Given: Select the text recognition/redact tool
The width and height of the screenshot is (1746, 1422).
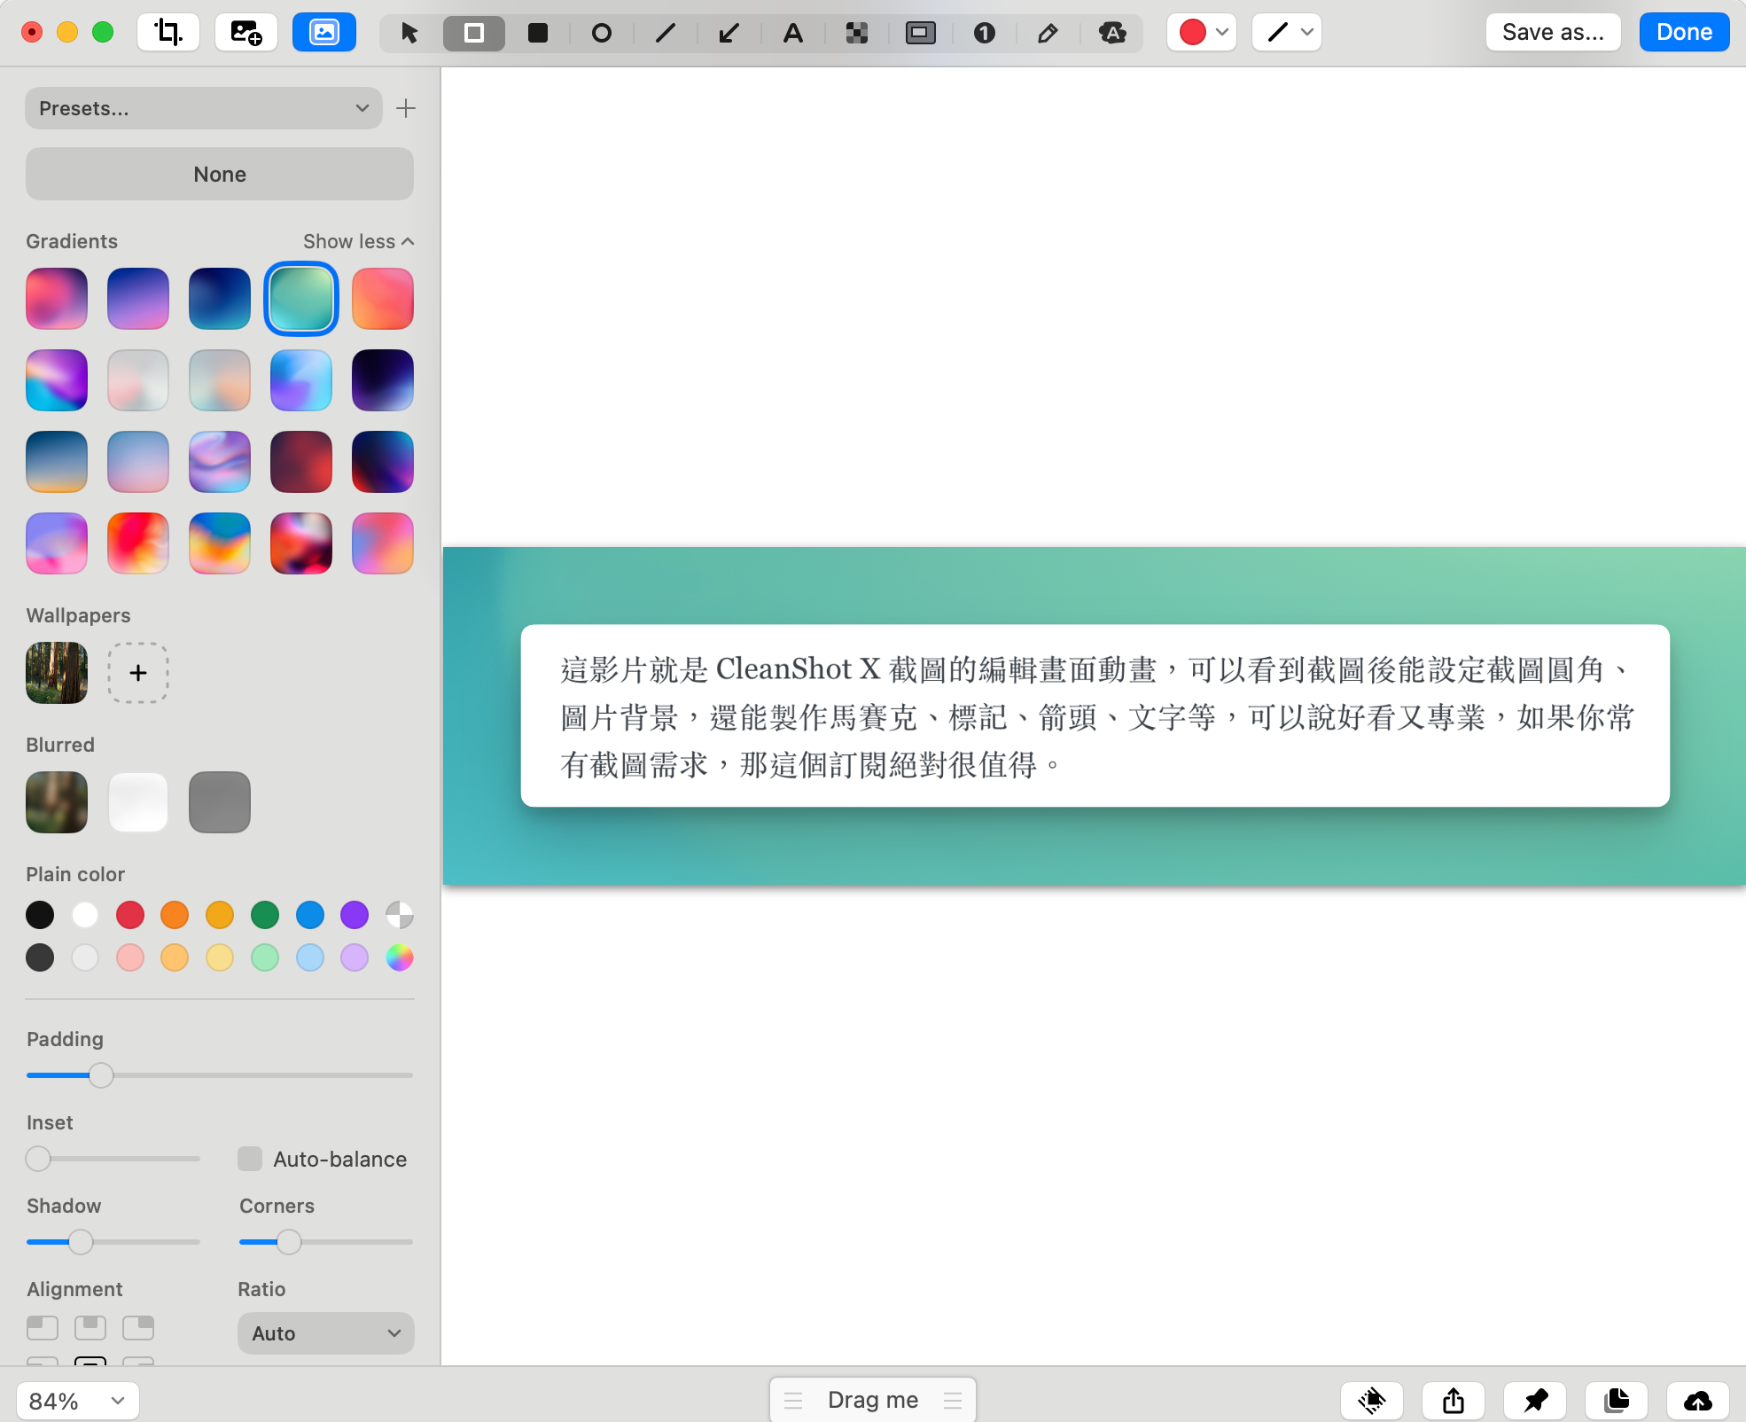Looking at the screenshot, I should click(1112, 34).
